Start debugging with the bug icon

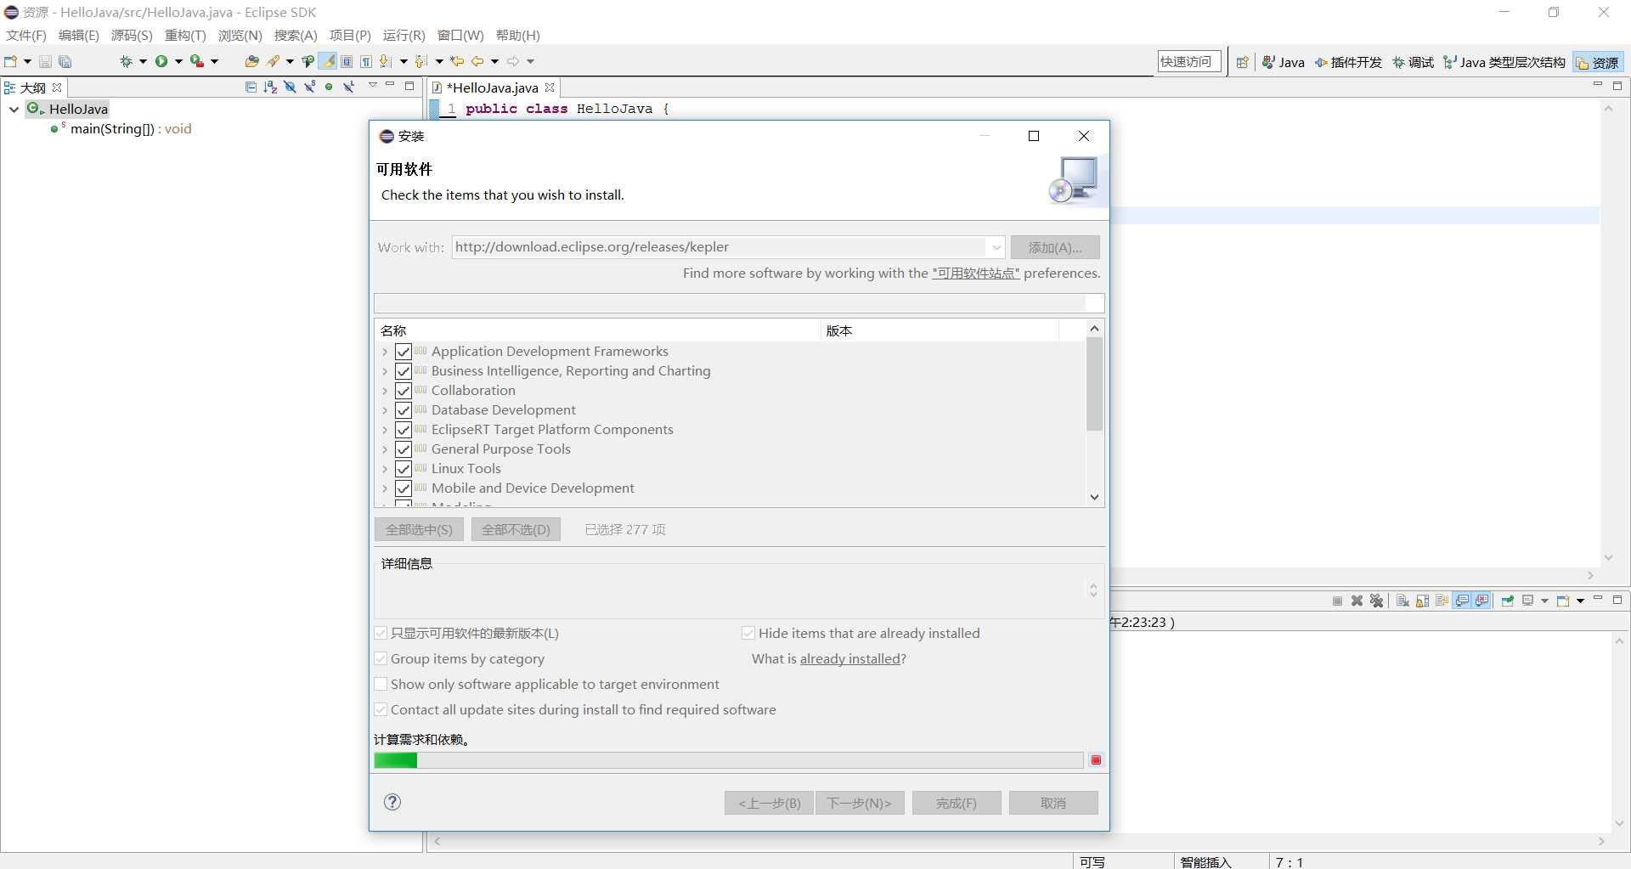[x=126, y=61]
